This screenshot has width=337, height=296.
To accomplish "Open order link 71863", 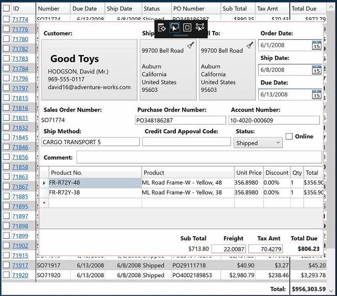I will coord(20,177).
